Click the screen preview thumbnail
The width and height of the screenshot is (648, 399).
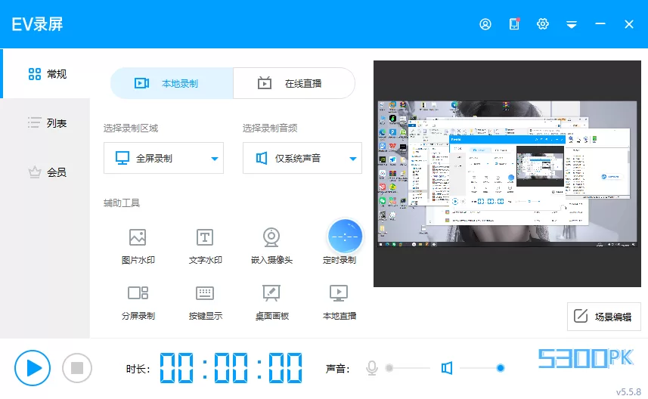click(507, 174)
